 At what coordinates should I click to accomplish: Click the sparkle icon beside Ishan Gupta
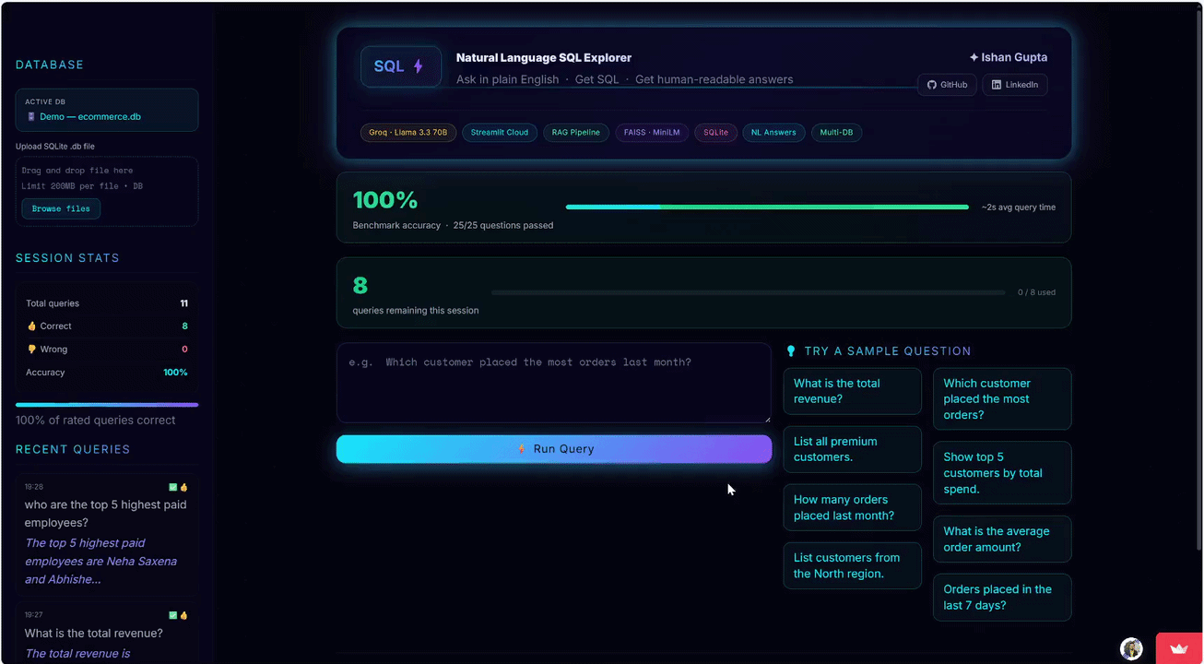click(974, 57)
